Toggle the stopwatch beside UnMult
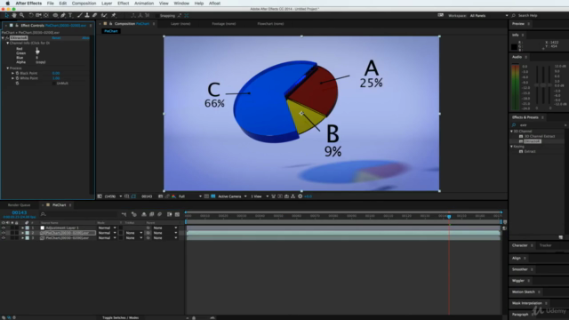This screenshot has height=320, width=569. pyautogui.click(x=17, y=83)
